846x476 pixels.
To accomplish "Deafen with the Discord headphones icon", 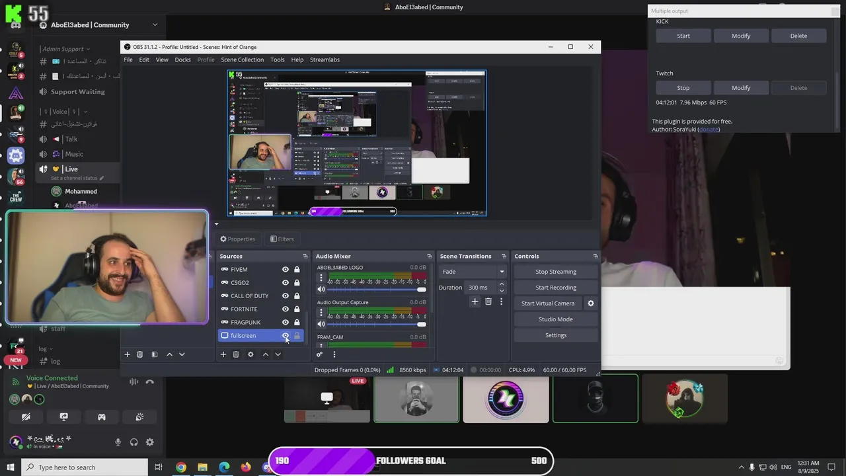I will 134,442.
